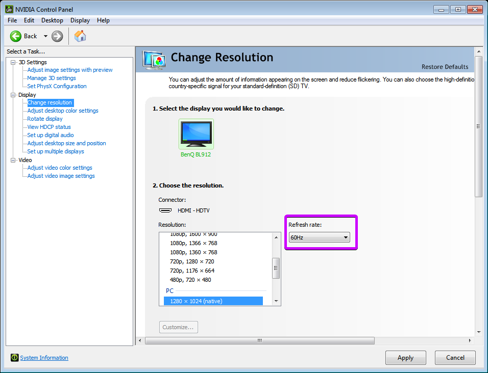Open the Desktop menu
The width and height of the screenshot is (488, 373).
pyautogui.click(x=52, y=20)
